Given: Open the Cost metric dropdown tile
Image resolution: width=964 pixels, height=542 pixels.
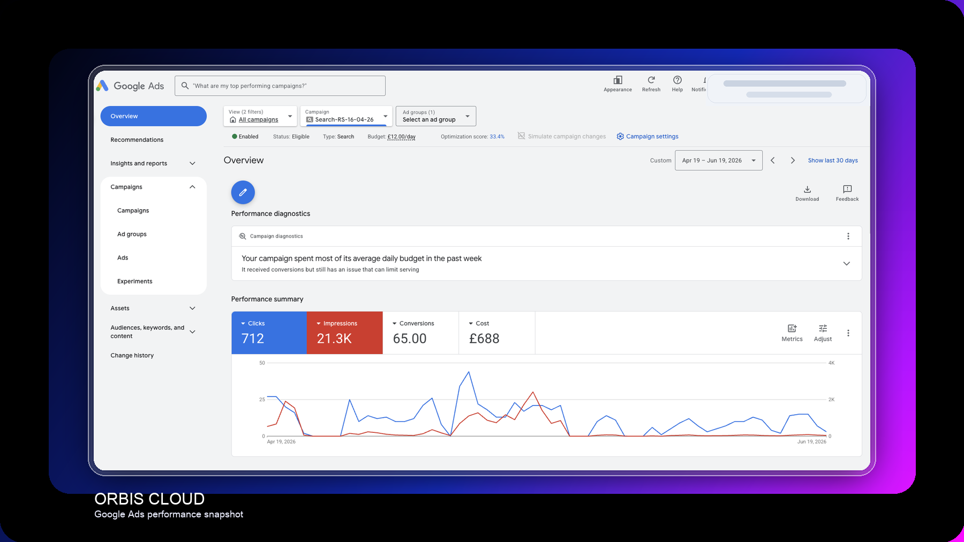Looking at the screenshot, I should tap(497, 333).
